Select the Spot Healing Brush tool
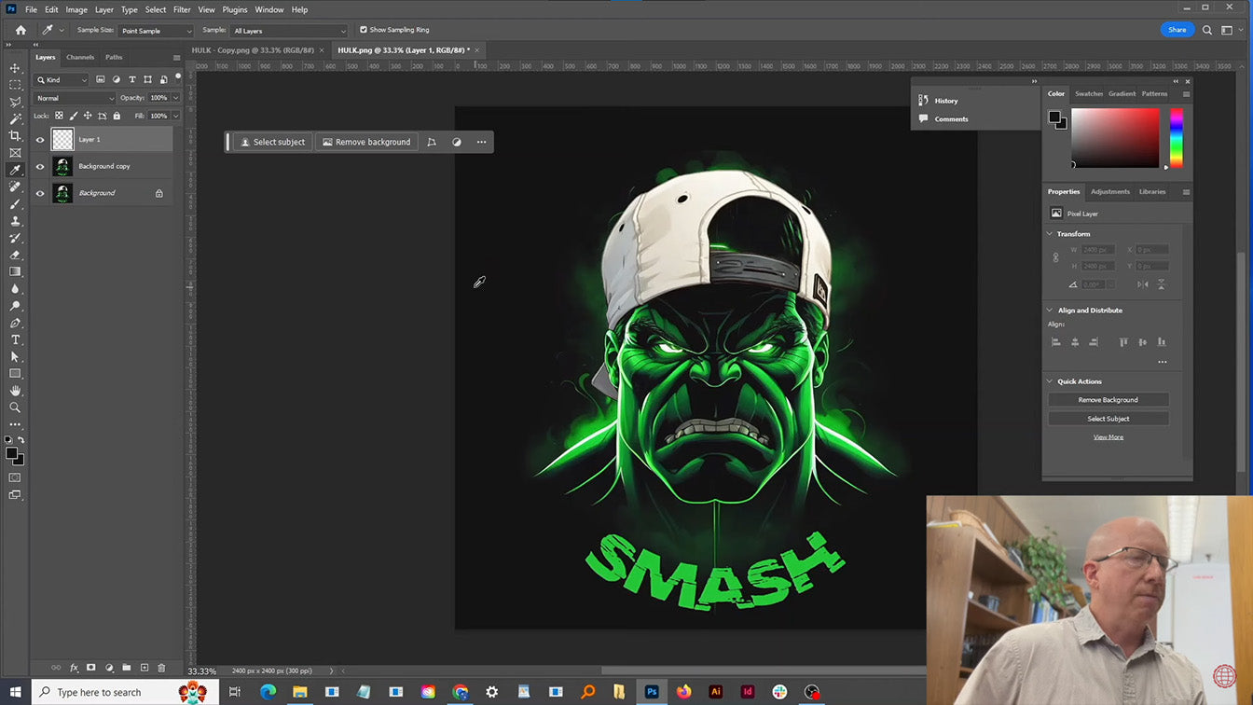 (x=15, y=187)
